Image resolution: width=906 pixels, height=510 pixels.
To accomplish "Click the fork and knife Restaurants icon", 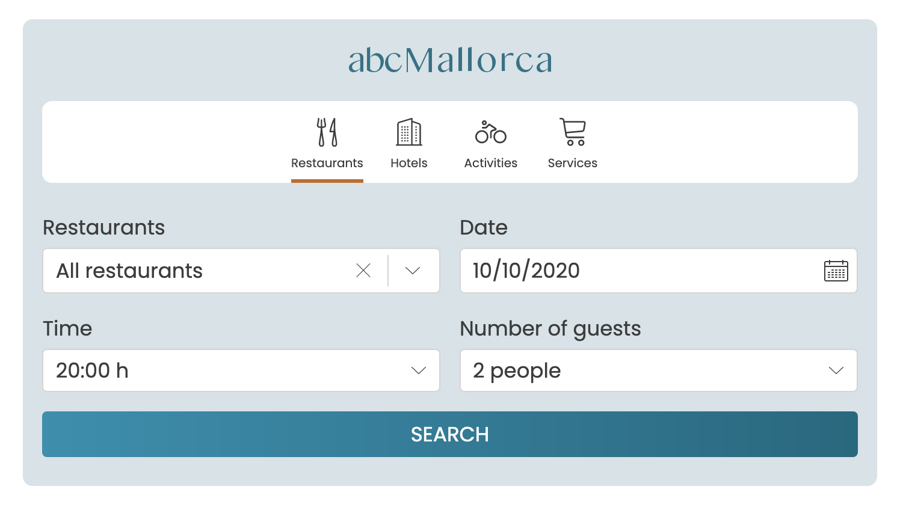I will click(x=327, y=132).
